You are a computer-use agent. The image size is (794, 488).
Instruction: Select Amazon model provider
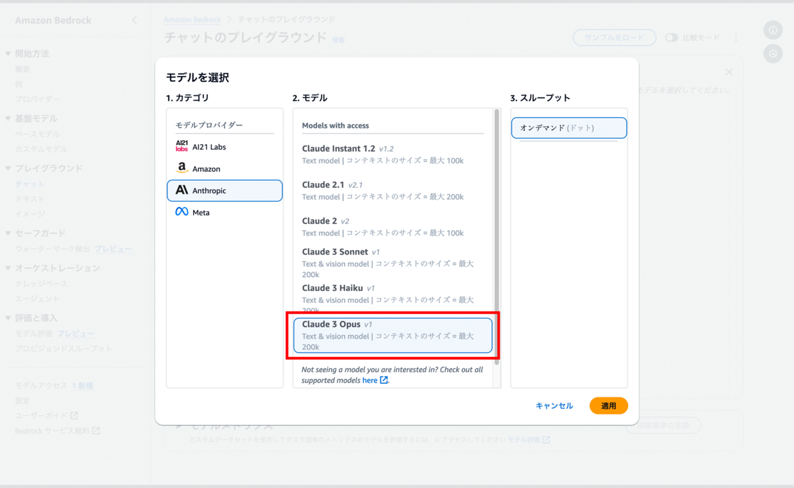[224, 169]
